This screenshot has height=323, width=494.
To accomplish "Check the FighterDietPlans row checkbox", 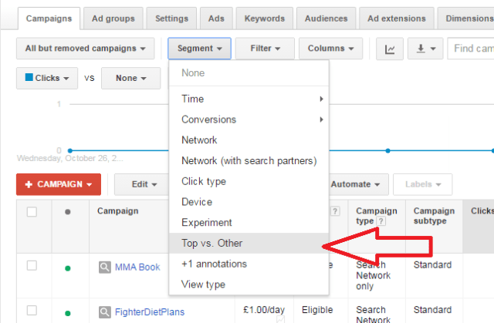I will 32,311.
